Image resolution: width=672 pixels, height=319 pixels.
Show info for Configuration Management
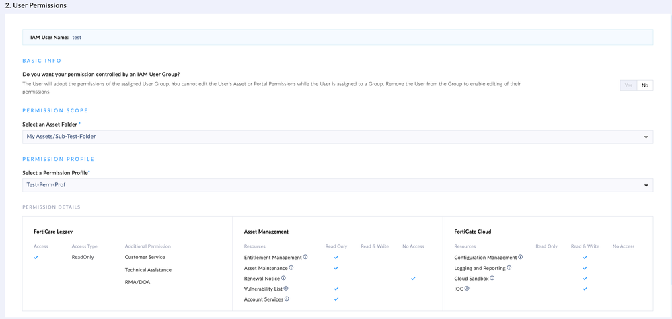click(521, 257)
